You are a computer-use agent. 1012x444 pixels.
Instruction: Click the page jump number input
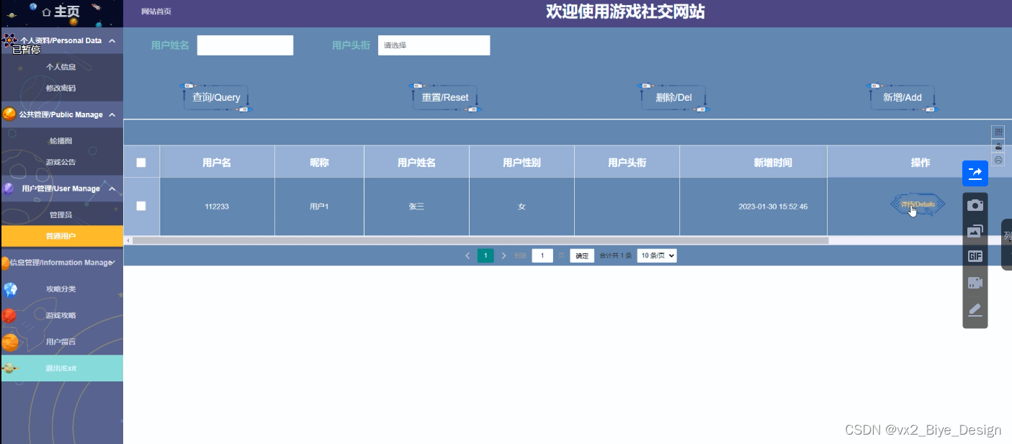[x=542, y=255]
